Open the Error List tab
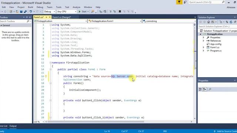The image size is (237, 133). [x=3, y=126]
